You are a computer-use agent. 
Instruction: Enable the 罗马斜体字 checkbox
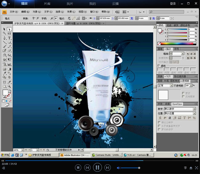(x=159, y=129)
